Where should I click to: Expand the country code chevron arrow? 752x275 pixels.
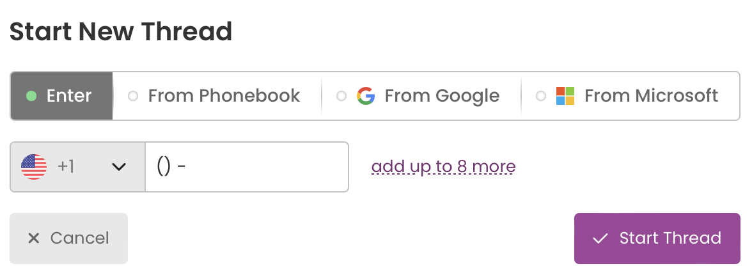[118, 167]
